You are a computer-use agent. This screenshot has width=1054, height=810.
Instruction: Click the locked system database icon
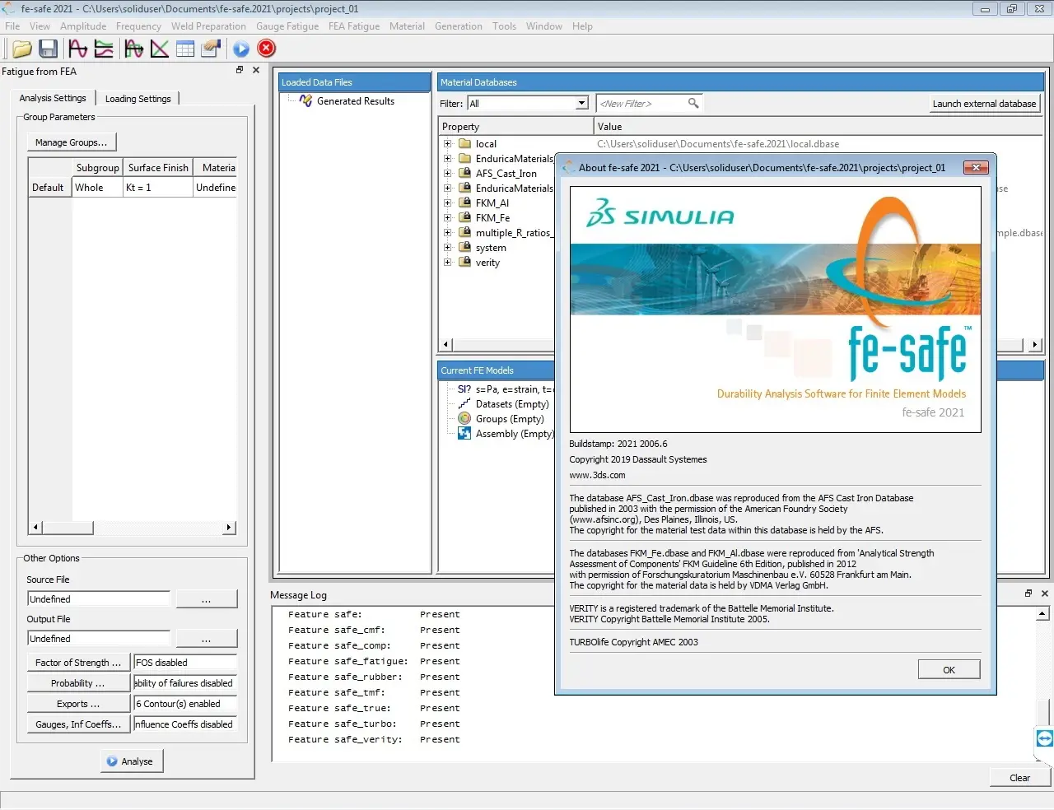pyautogui.click(x=464, y=248)
